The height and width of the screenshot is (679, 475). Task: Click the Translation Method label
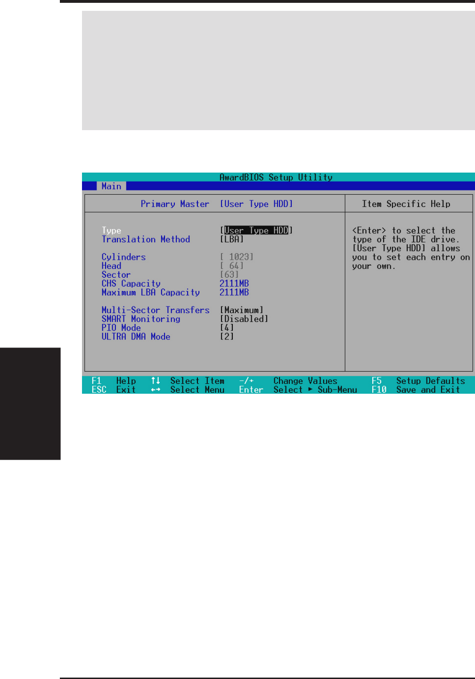146,240
